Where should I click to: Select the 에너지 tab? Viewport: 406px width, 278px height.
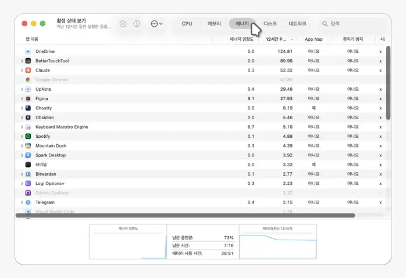coord(242,24)
